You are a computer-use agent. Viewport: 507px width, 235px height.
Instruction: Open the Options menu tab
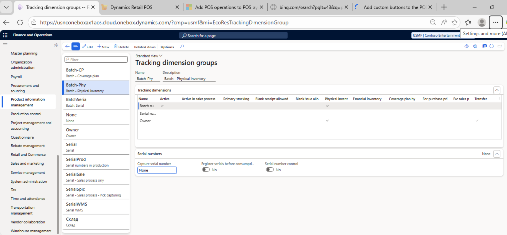coord(167,47)
